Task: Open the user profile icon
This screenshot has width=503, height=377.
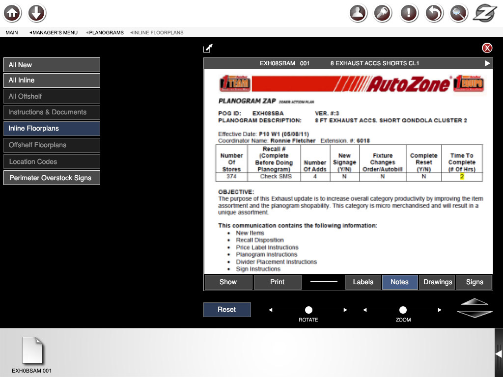Action: [x=359, y=13]
